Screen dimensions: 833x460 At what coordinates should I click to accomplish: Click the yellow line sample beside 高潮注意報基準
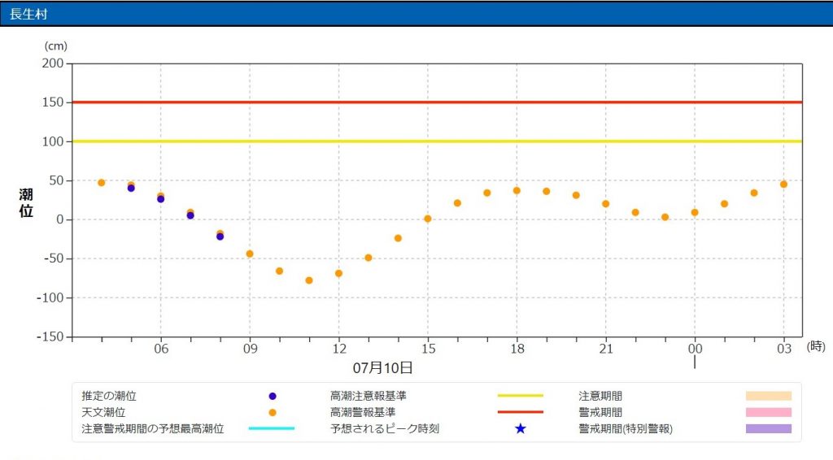tap(521, 396)
